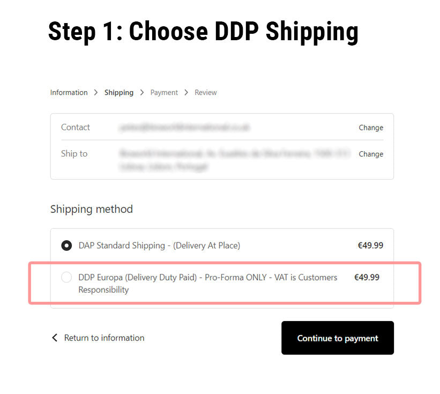Click the DAP Standard Shipping €49.99 price
This screenshot has width=440, height=394.
pos(370,246)
